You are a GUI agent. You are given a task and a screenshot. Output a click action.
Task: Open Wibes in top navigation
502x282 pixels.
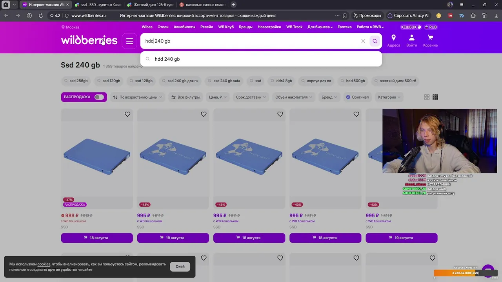[147, 27]
